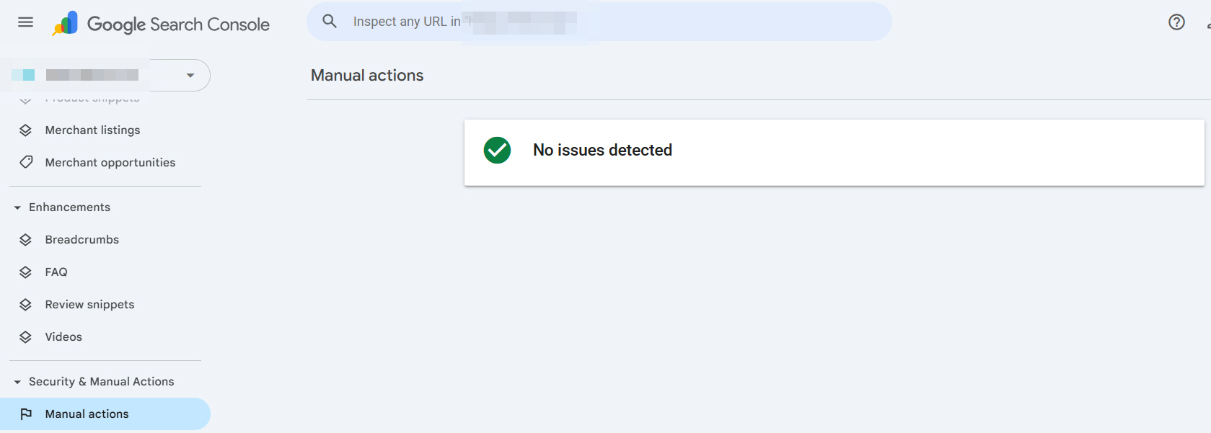Click the Videos layers icon
Screen dimensions: 1211x433
click(x=26, y=337)
